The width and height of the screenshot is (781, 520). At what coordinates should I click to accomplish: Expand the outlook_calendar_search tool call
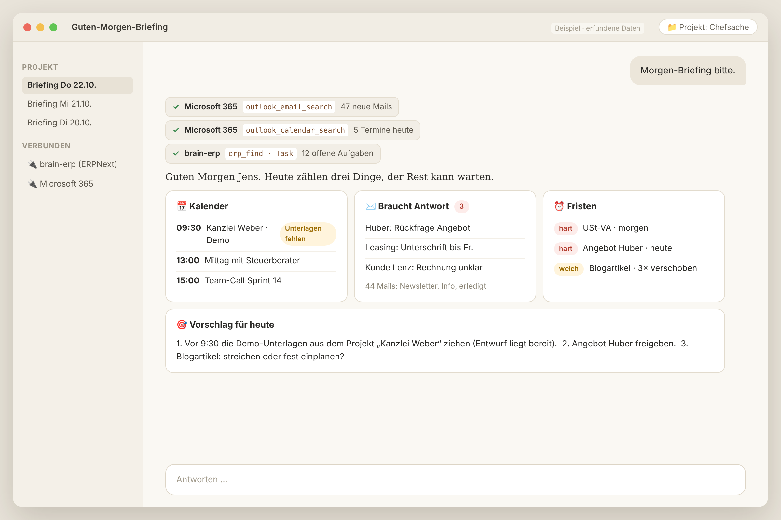pyautogui.click(x=293, y=130)
